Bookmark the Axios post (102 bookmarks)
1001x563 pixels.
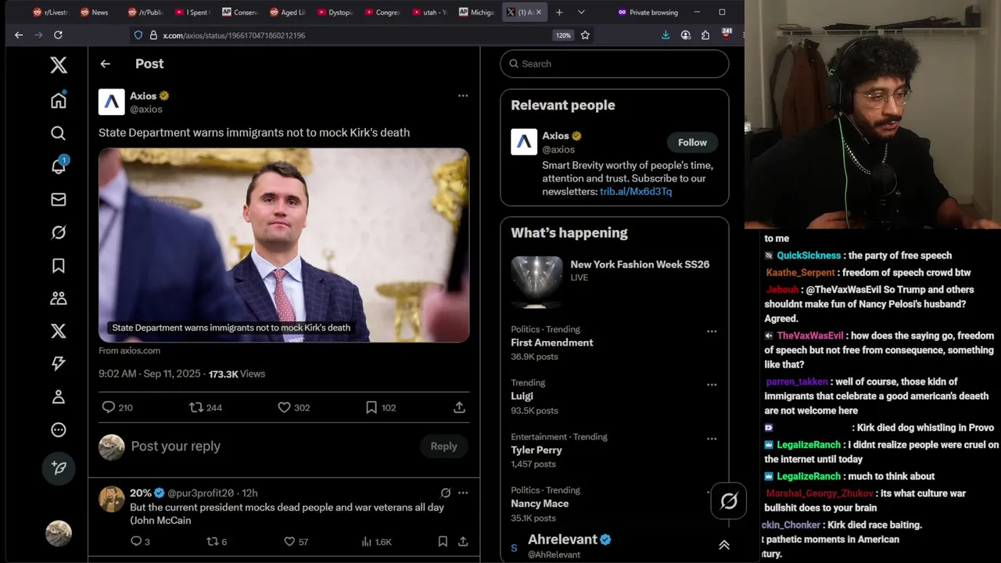coord(381,407)
